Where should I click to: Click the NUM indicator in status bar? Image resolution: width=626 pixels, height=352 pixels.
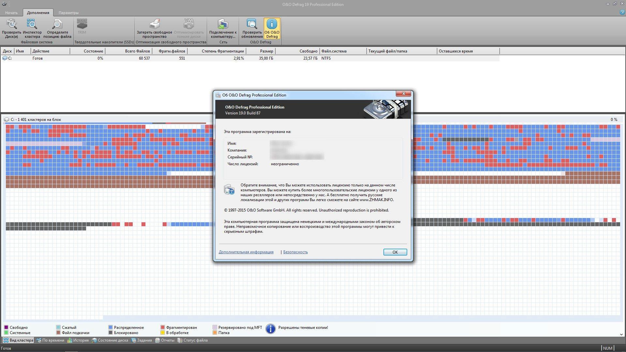pos(608,348)
